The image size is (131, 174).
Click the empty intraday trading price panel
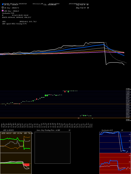52,148
